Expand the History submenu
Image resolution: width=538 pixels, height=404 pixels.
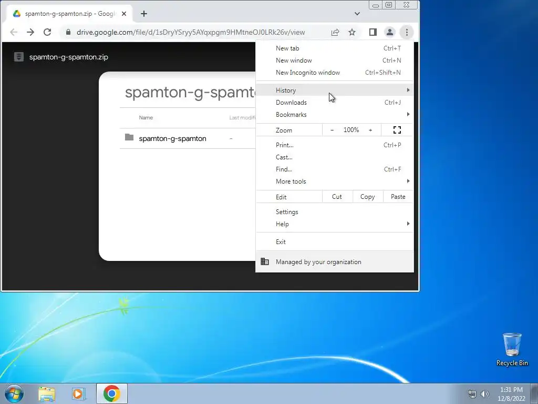(x=335, y=90)
